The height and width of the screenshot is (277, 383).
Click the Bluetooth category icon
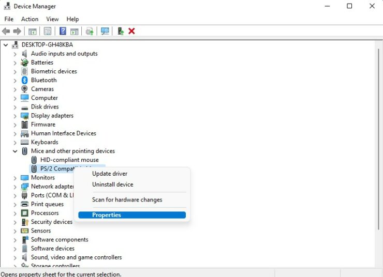click(24, 80)
